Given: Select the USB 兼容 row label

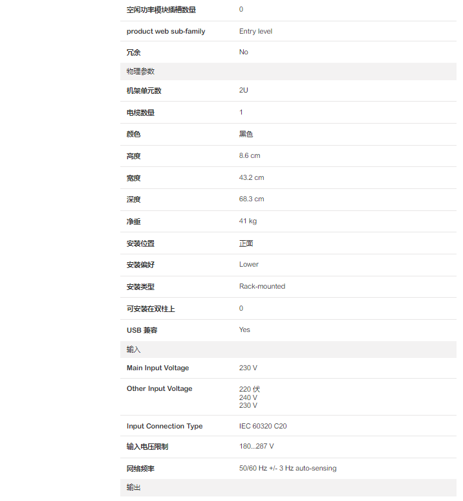Looking at the screenshot, I should (x=142, y=330).
